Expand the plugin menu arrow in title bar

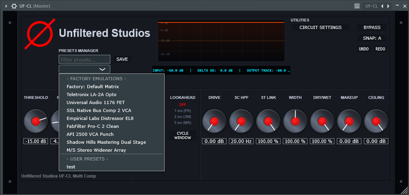click(x=6, y=6)
